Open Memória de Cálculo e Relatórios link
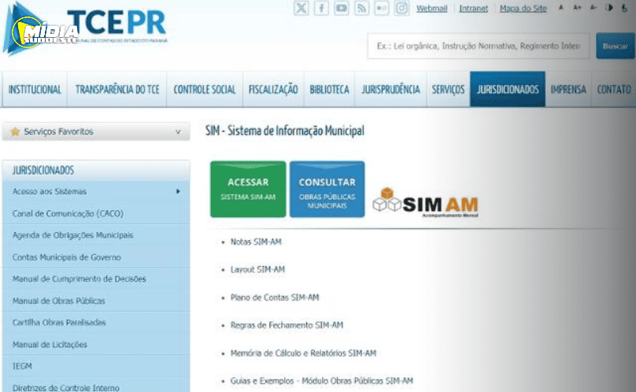 click(x=303, y=353)
